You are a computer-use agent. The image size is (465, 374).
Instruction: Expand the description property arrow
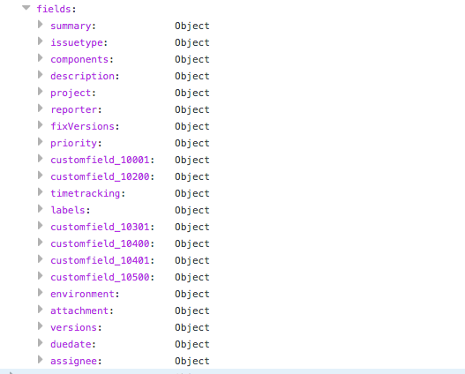(x=41, y=75)
